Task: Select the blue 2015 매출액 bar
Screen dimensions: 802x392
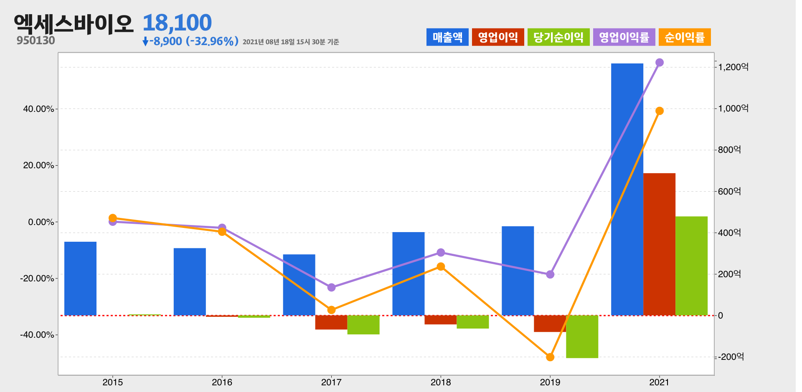Action: point(80,278)
